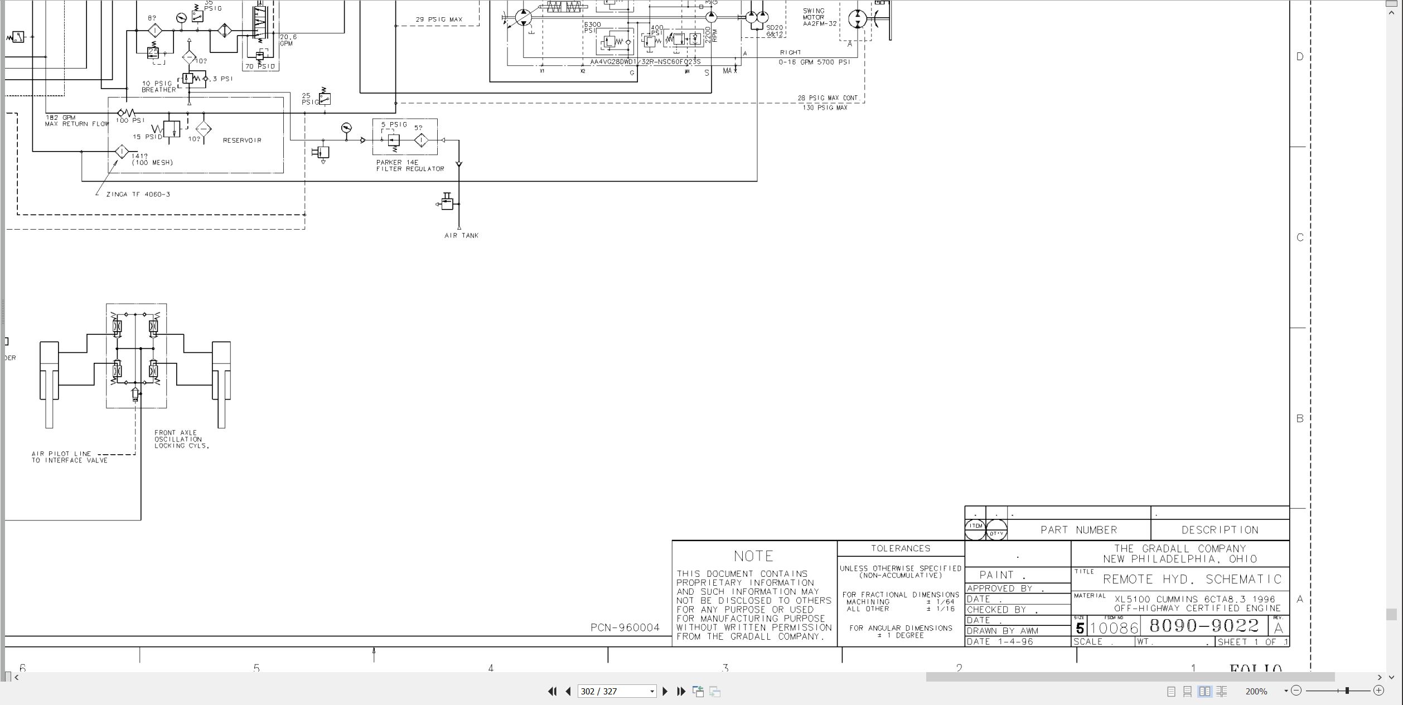1403x705 pixels.
Task: Click the horizontal scrollbar left arrow
Action: click(17, 677)
